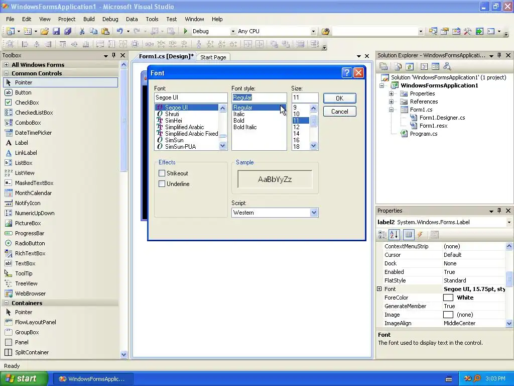
Task: Toggle auto-hide pin on Properties panel
Action: (x=499, y=211)
